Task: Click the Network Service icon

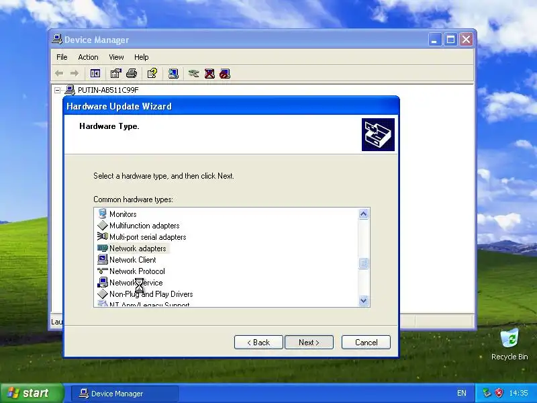Action: tap(103, 282)
